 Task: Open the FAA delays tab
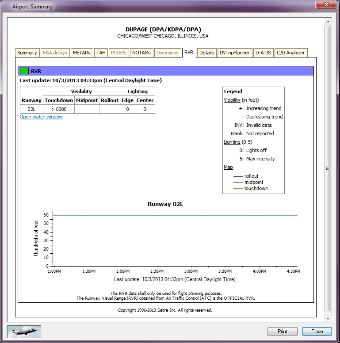coord(55,53)
